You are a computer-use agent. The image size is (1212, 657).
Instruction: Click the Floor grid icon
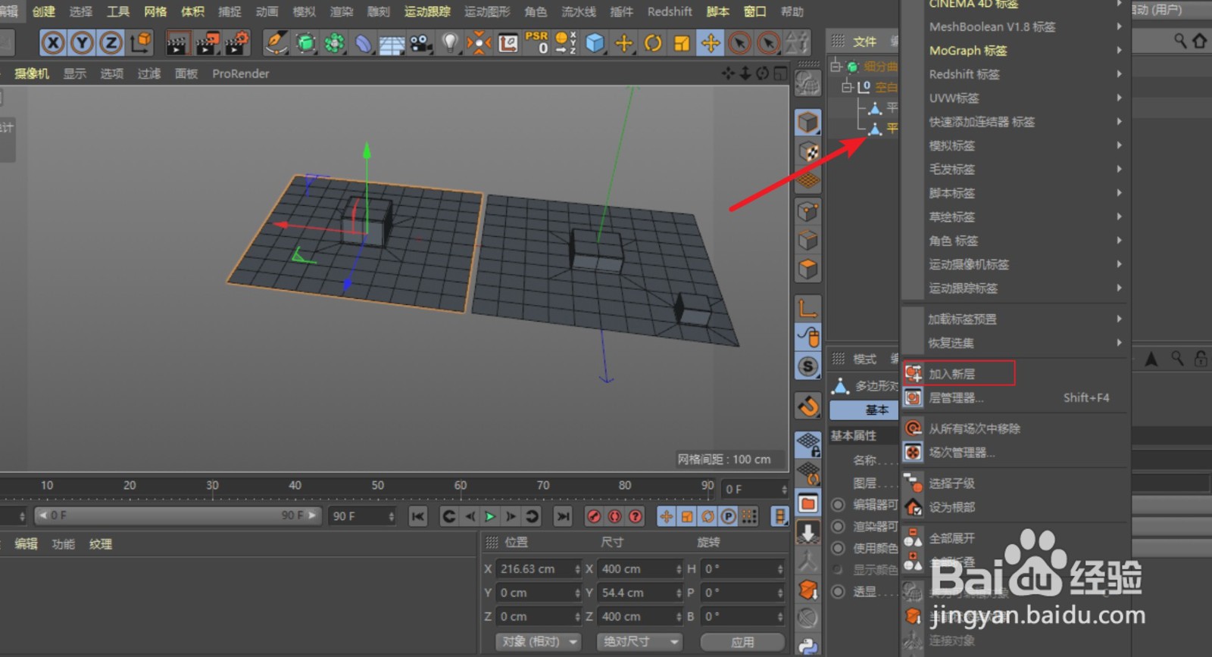point(392,43)
